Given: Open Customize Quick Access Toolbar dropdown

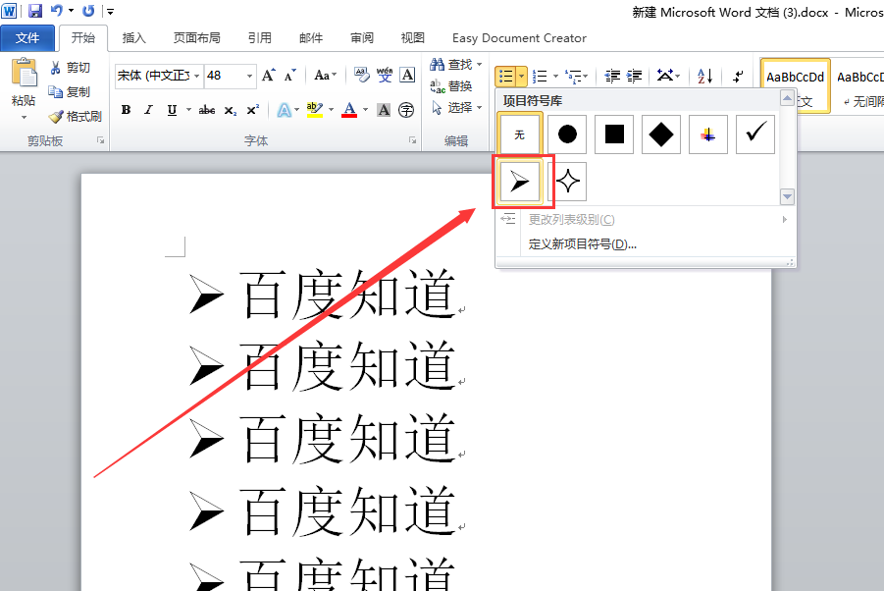Looking at the screenshot, I should pos(111,11).
